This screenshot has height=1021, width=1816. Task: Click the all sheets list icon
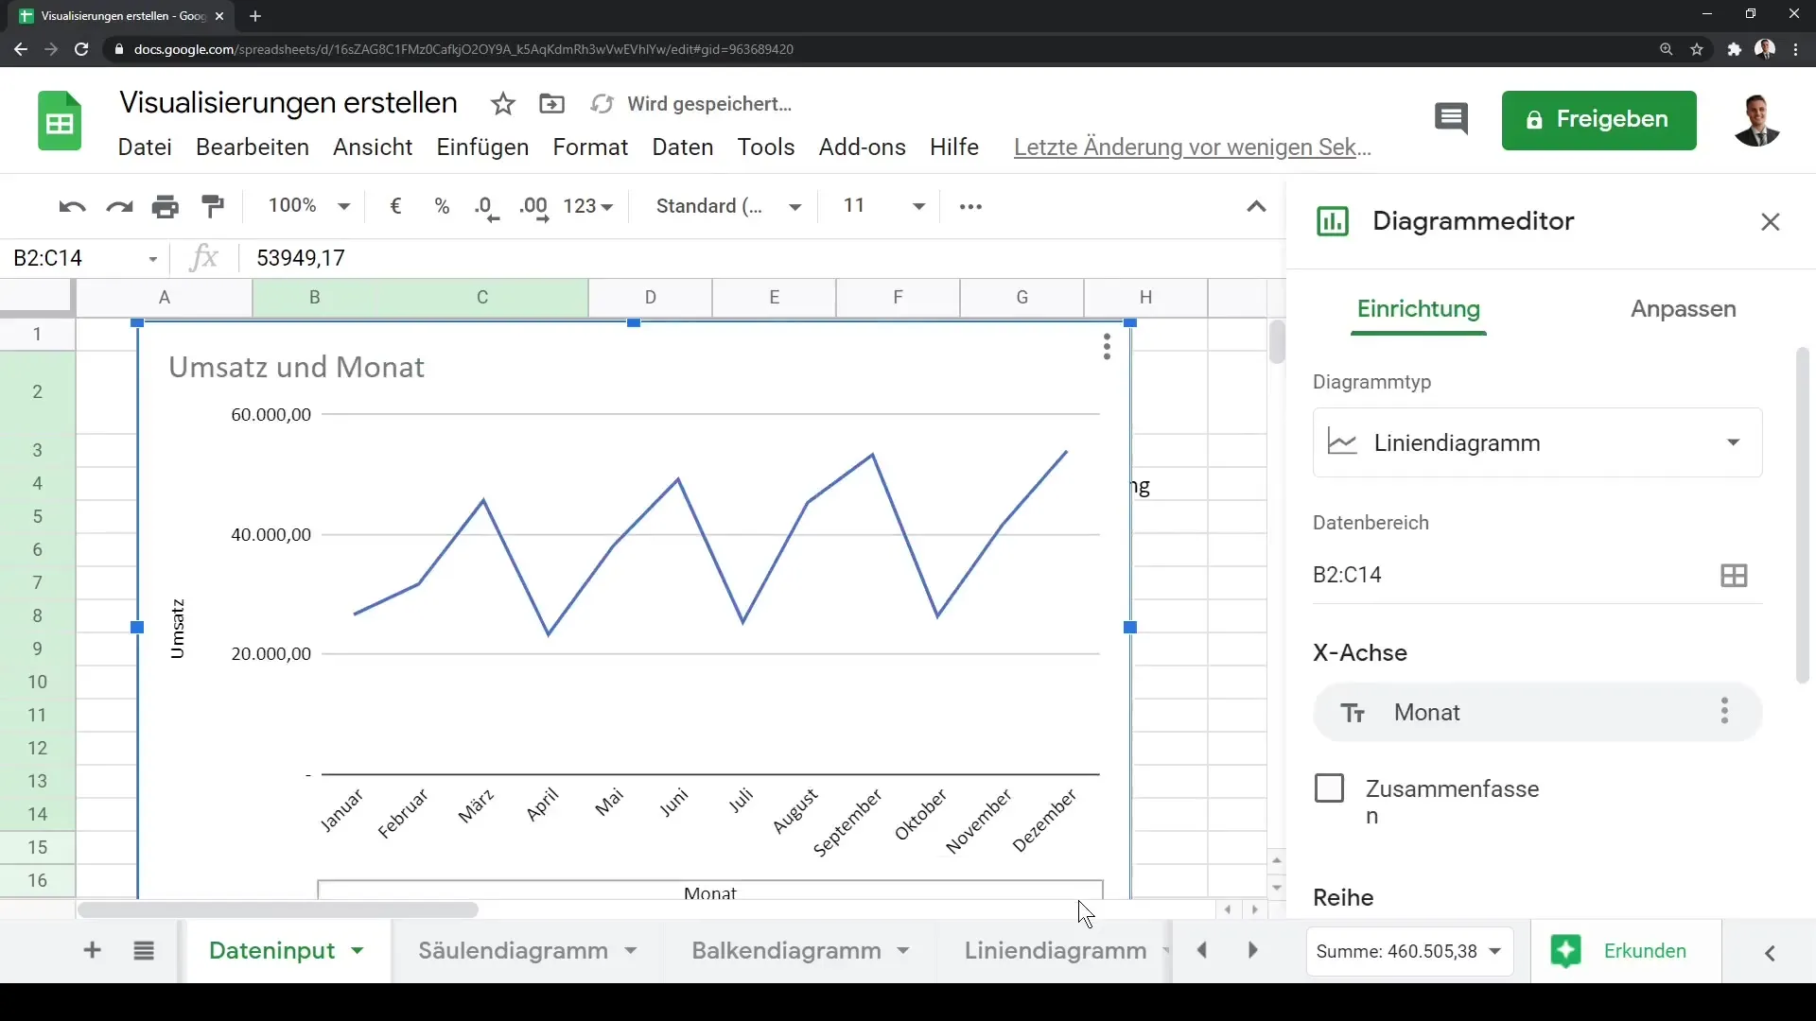point(144,950)
